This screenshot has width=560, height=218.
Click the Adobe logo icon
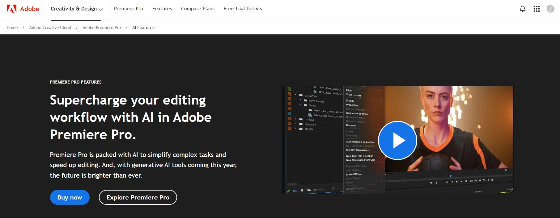coord(12,9)
